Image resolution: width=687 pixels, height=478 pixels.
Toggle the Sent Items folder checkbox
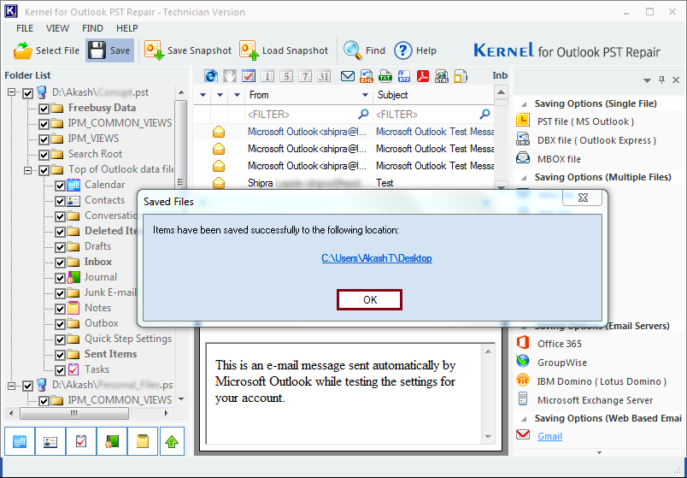pos(61,355)
